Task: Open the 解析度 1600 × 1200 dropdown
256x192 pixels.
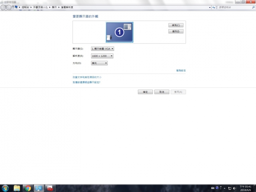Action: click(x=102, y=56)
